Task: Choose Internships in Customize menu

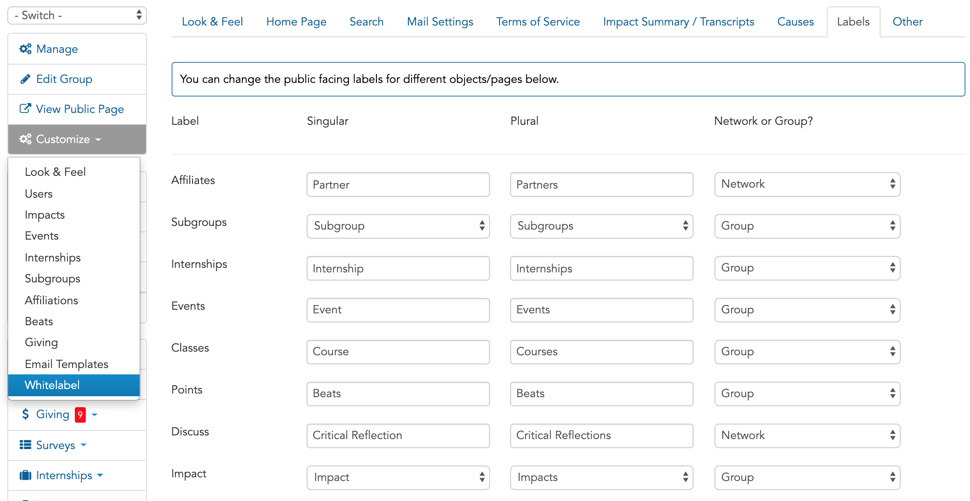Action: (74, 257)
